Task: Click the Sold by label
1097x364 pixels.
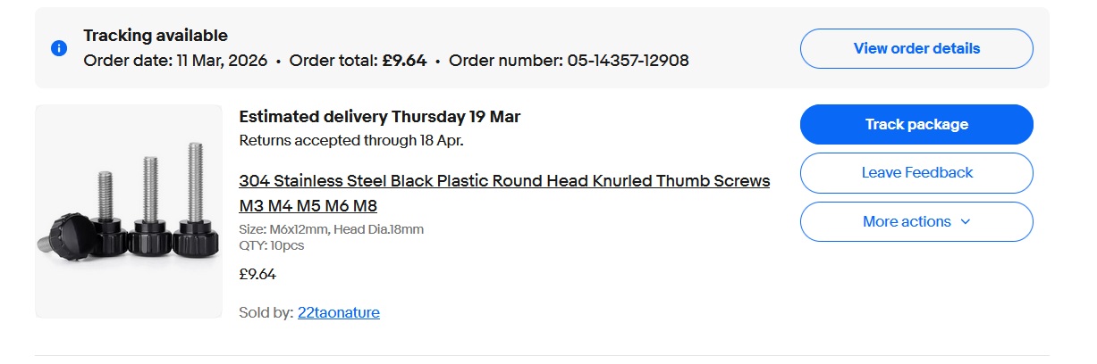Action: pyautogui.click(x=266, y=312)
